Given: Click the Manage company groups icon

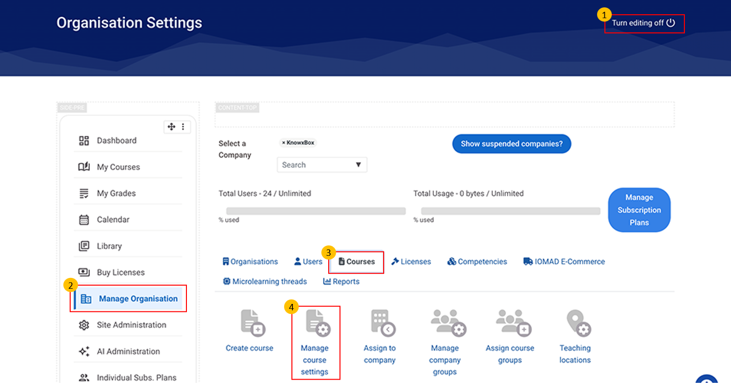Looking at the screenshot, I should (448, 323).
